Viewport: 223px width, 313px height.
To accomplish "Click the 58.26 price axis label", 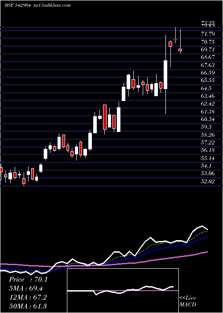I will click(x=208, y=135).
